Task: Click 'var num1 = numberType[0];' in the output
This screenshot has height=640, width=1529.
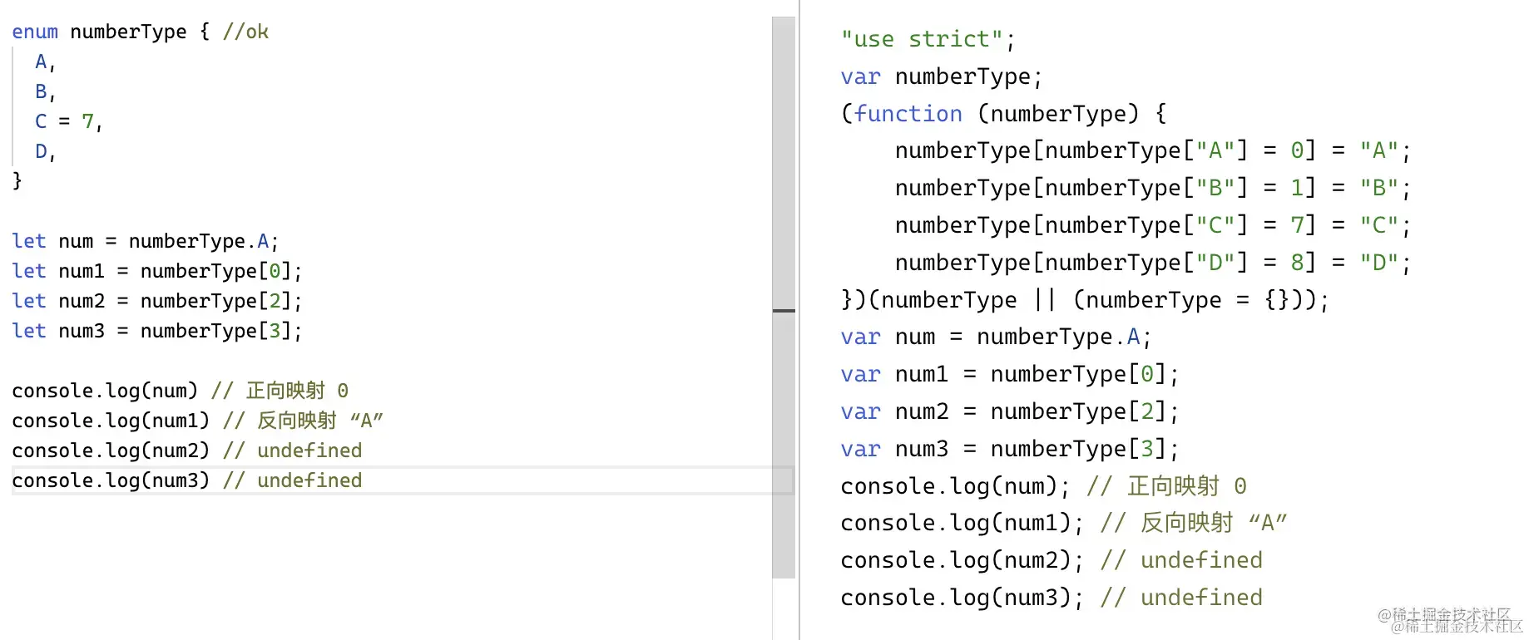Action: click(1009, 374)
